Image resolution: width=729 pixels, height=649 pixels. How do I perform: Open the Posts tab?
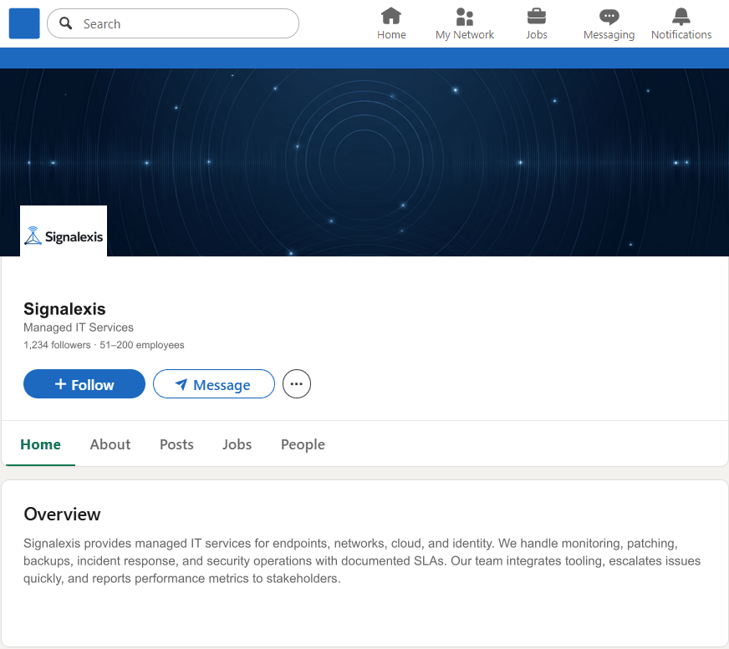tap(176, 444)
